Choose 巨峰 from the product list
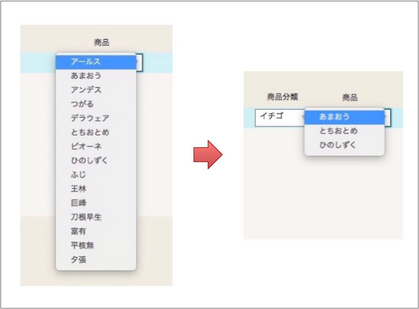419x309 pixels. (96, 203)
